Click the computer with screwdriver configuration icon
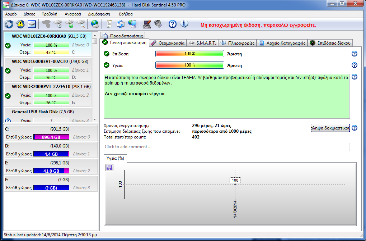Screen dimensions: 366x241 (x=147, y=24)
